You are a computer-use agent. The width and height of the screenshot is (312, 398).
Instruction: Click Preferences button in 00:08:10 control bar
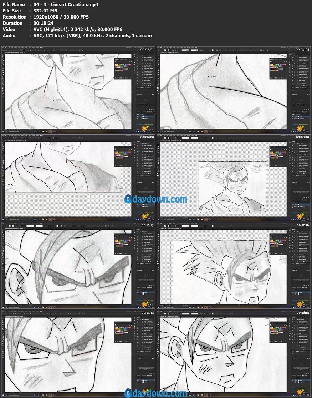pos(226,138)
